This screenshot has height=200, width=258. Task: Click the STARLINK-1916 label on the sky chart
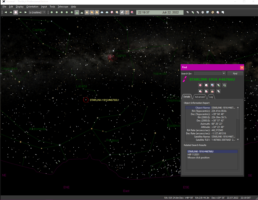(x=104, y=100)
